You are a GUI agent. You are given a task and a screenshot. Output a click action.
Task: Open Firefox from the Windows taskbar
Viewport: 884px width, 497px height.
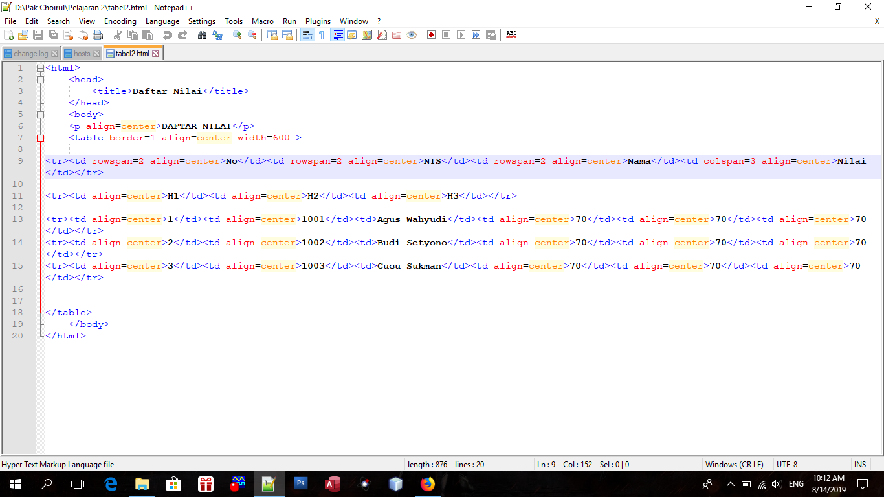(x=427, y=483)
